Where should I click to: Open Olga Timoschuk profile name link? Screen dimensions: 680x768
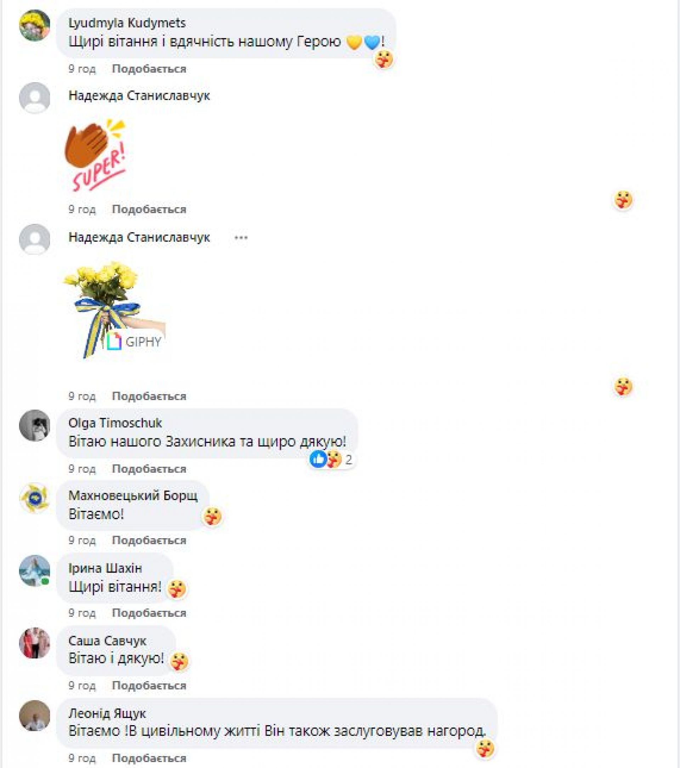click(115, 423)
